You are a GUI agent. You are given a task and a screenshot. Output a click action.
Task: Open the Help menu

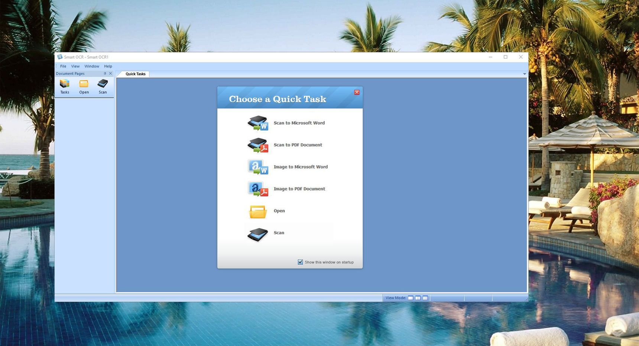coord(108,66)
